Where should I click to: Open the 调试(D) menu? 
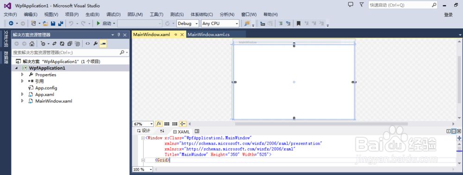click(113, 14)
